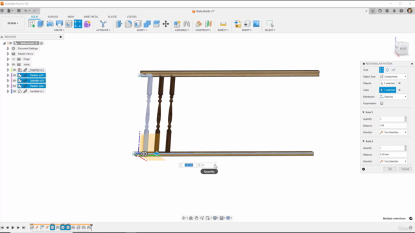Open Axis 2 Direction dropdown
The width and height of the screenshot is (415, 233).
pos(393,161)
